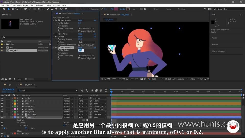
Task: Reset the Noise Alpha effect
Action: point(80,34)
